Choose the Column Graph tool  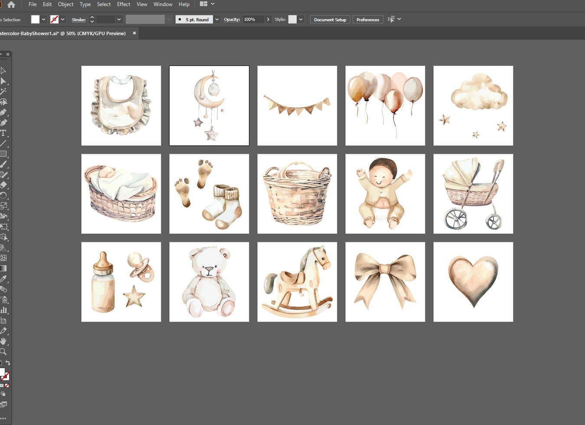click(3, 310)
